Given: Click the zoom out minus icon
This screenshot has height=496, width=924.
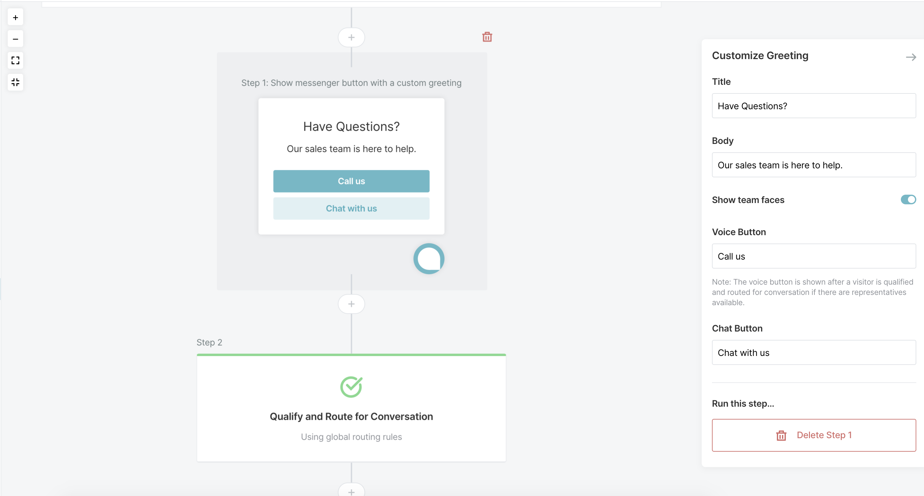Looking at the screenshot, I should tap(15, 39).
